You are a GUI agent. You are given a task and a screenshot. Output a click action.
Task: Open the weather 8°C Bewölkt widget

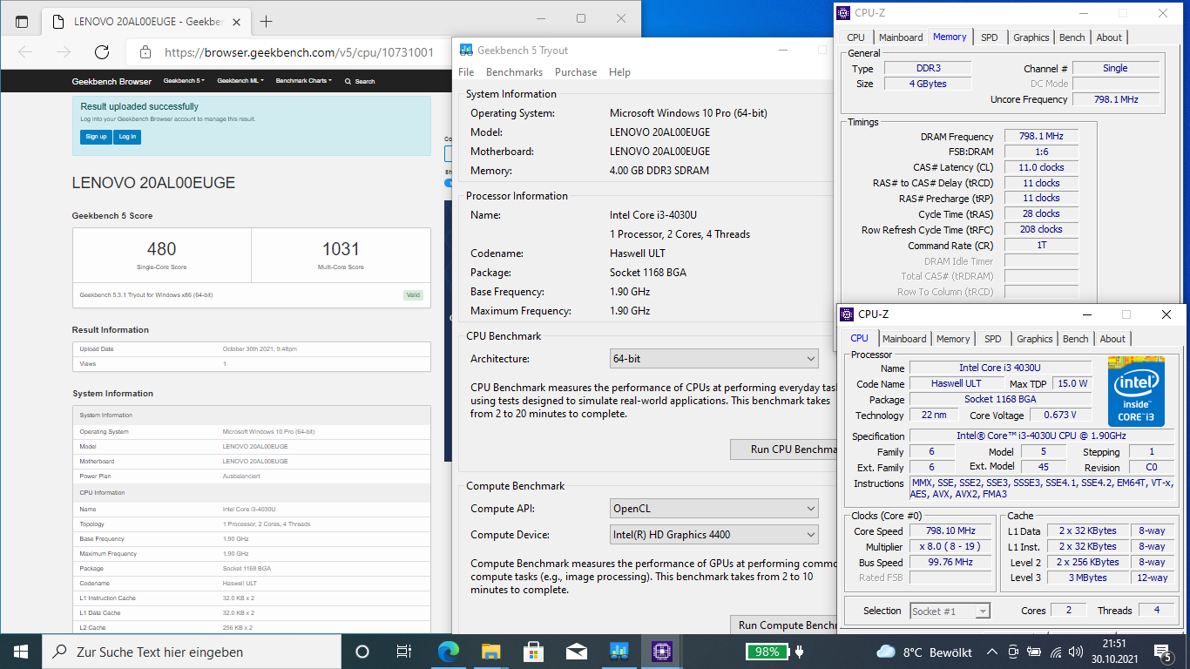[x=924, y=652]
